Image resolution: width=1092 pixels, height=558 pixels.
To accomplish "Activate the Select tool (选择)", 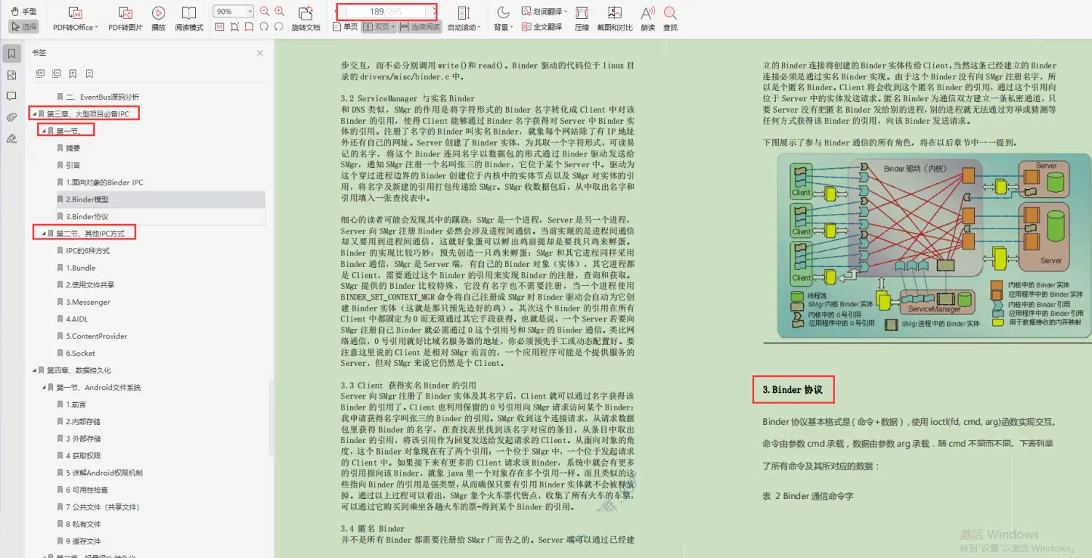I will click(24, 26).
